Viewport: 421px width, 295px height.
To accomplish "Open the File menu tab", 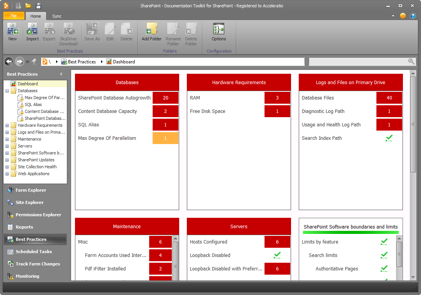I will click(13, 16).
